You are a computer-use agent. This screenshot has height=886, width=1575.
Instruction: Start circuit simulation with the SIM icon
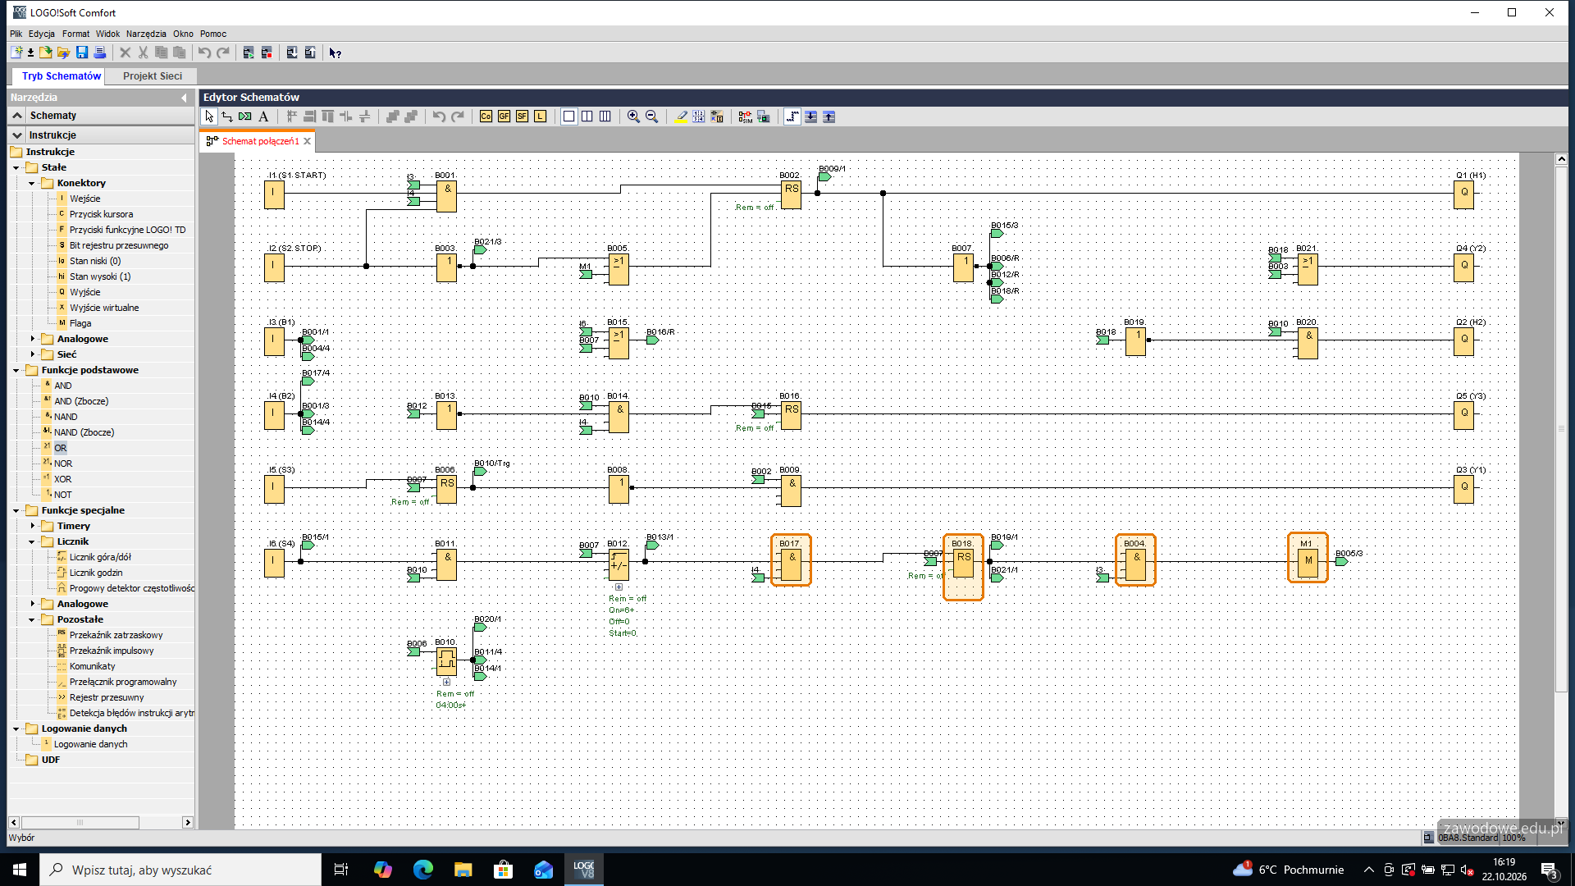tap(745, 116)
